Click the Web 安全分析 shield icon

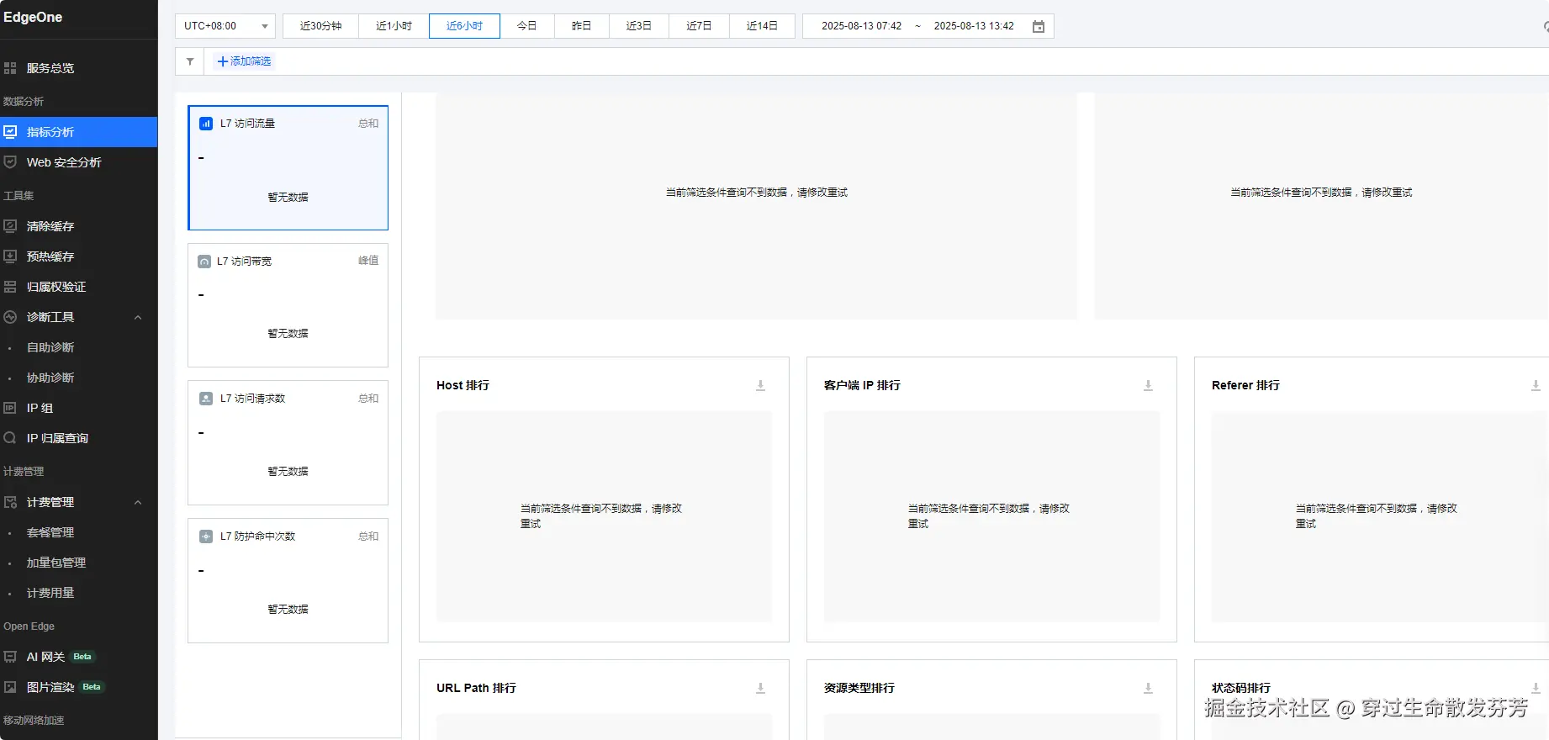pyautogui.click(x=10, y=162)
